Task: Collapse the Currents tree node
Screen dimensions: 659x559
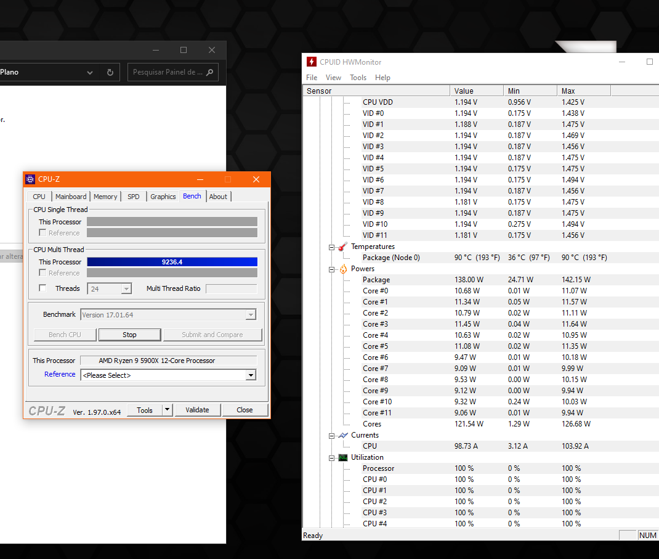Action: pos(331,436)
